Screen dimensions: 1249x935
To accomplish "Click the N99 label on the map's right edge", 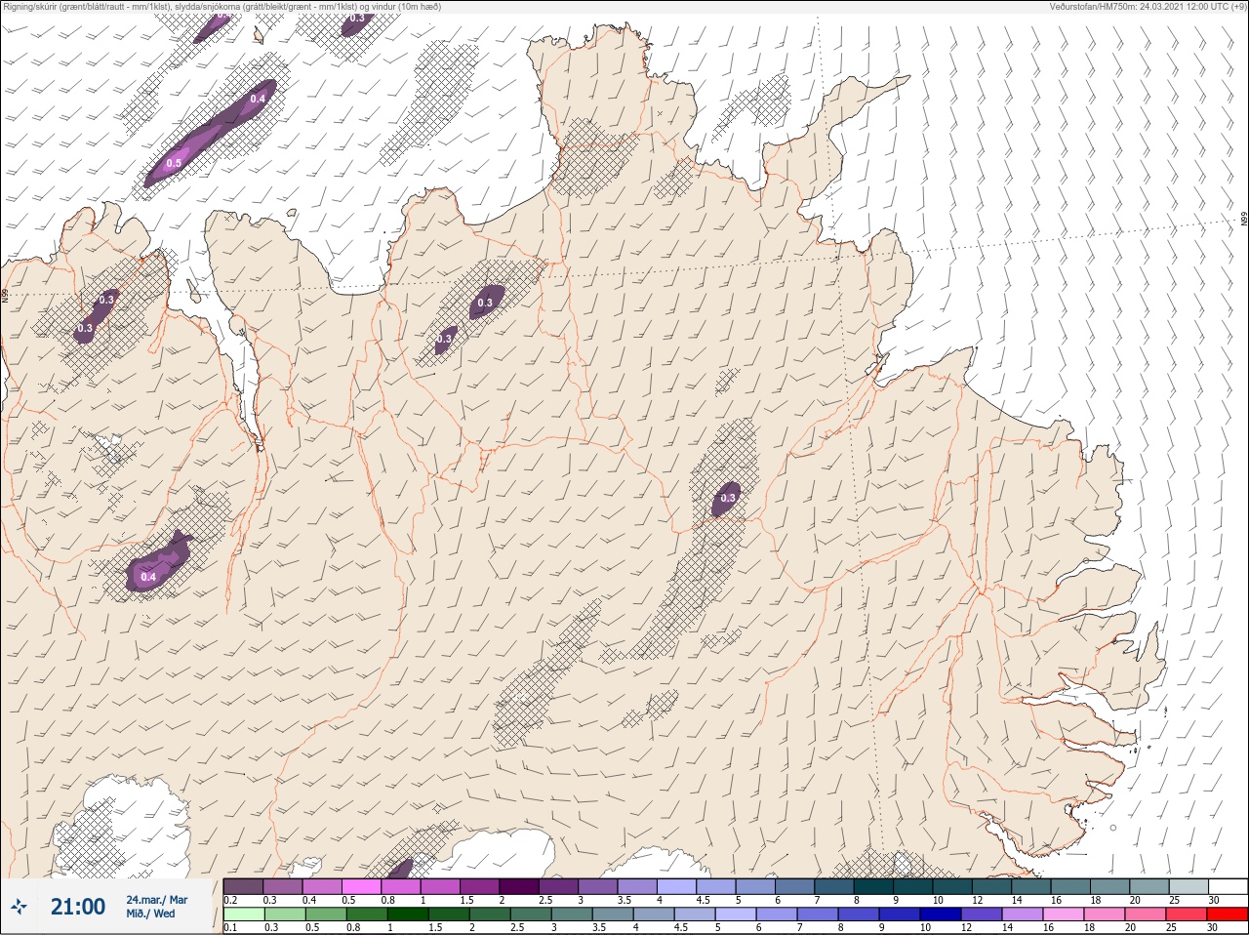I will [1244, 220].
